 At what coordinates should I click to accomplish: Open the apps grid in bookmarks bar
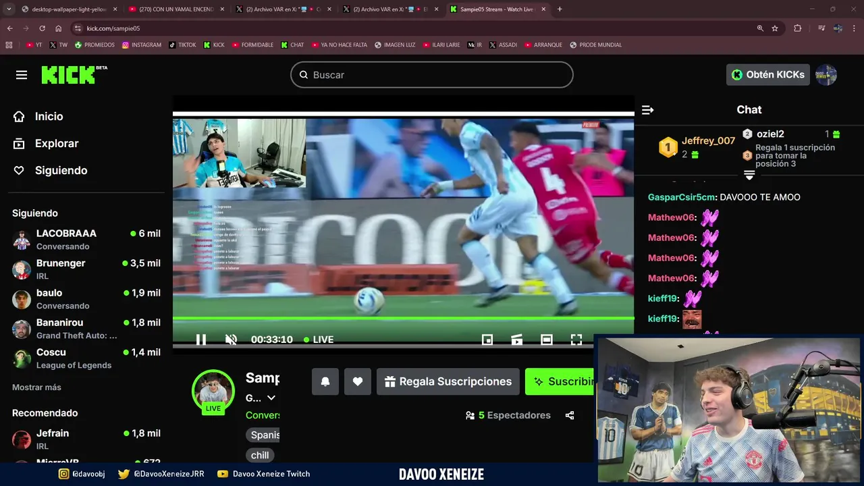(x=9, y=45)
